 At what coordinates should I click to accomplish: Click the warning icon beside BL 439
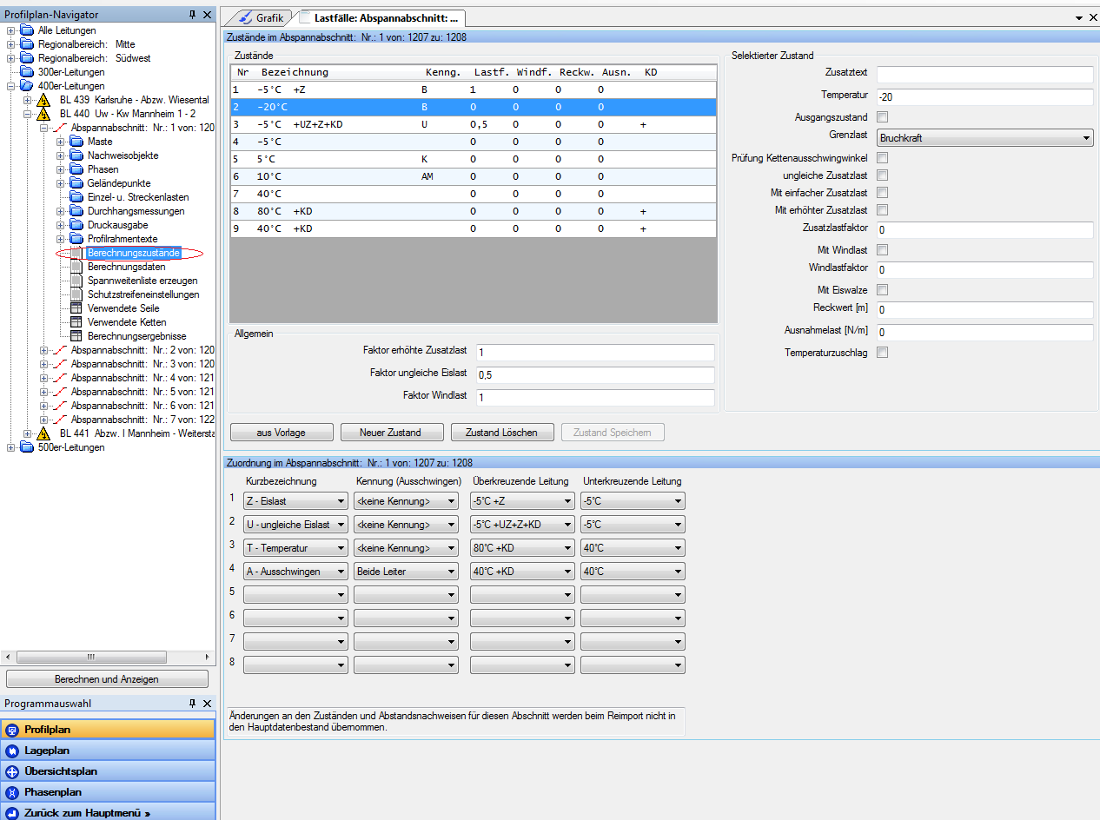click(x=43, y=100)
